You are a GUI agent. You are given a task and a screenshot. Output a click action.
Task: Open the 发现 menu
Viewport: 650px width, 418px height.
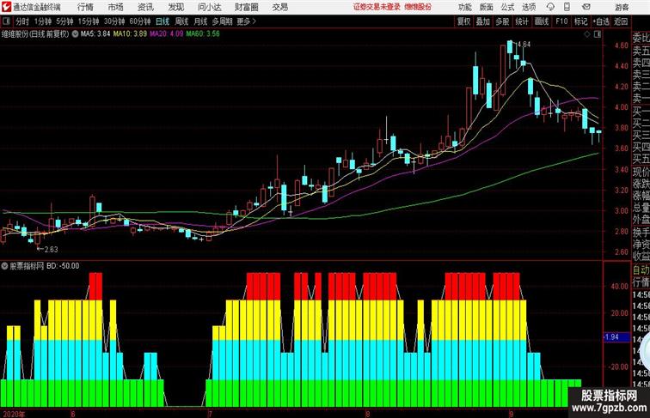tap(175, 7)
